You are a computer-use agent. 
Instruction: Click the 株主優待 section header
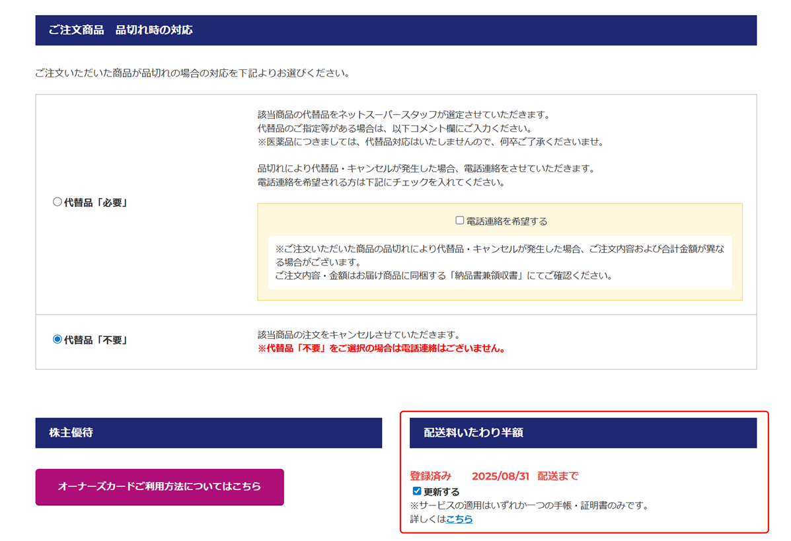pos(71,433)
